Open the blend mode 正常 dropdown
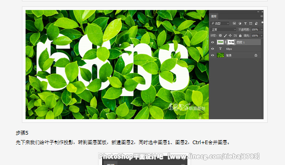Image resolution: width=285 pixels, height=165 pixels. coord(223,29)
